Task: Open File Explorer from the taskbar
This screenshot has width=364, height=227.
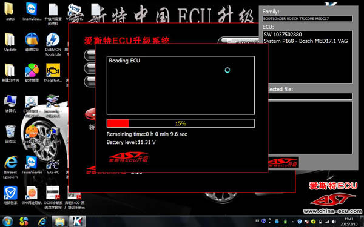Action: pos(60,222)
